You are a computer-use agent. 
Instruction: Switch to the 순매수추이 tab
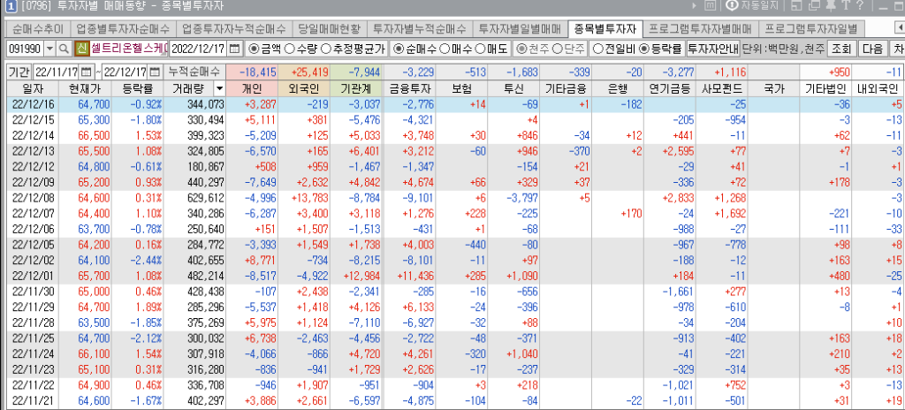point(38,28)
